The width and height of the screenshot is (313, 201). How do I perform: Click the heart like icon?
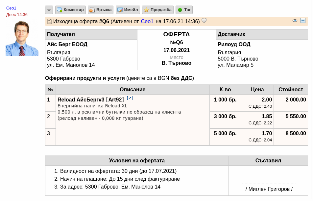click(x=204, y=21)
